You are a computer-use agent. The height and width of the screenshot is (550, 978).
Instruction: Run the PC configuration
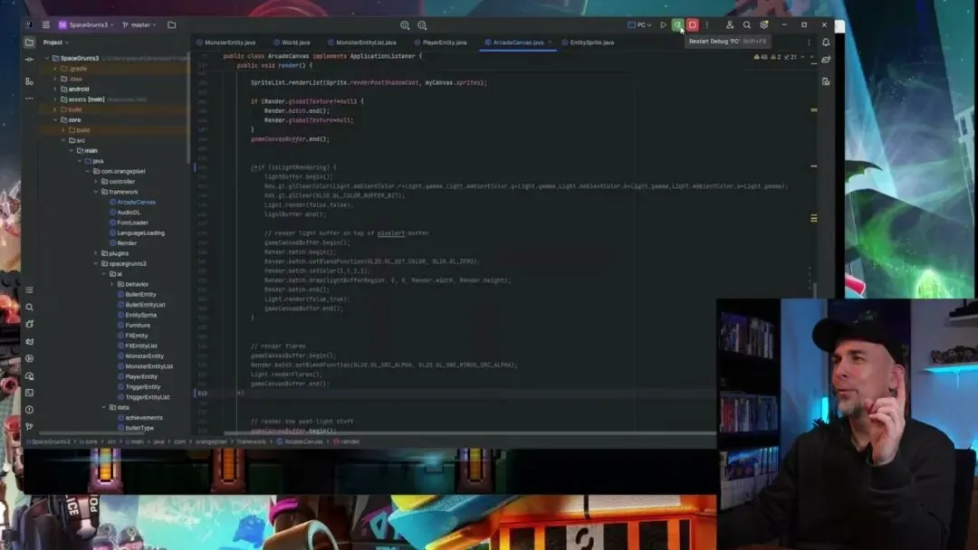663,25
